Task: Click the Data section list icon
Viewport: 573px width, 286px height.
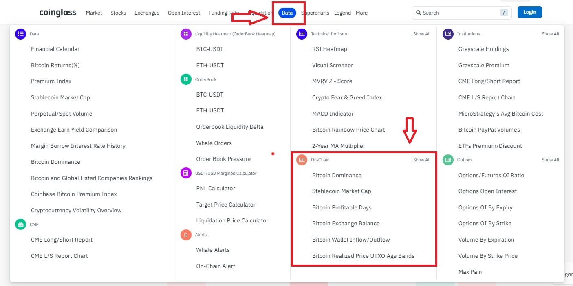Action: (x=21, y=34)
